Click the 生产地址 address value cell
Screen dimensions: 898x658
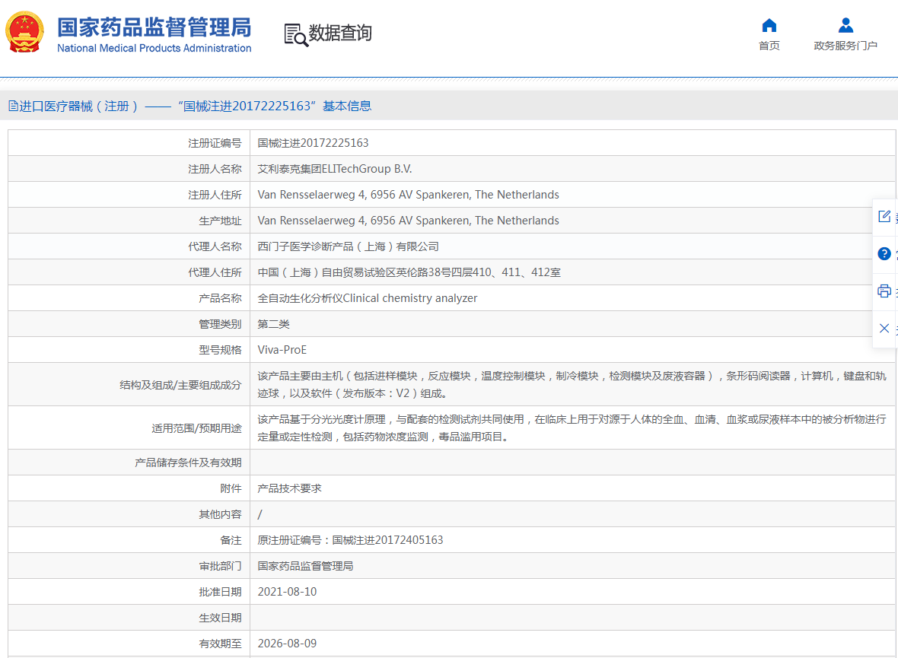pos(573,221)
